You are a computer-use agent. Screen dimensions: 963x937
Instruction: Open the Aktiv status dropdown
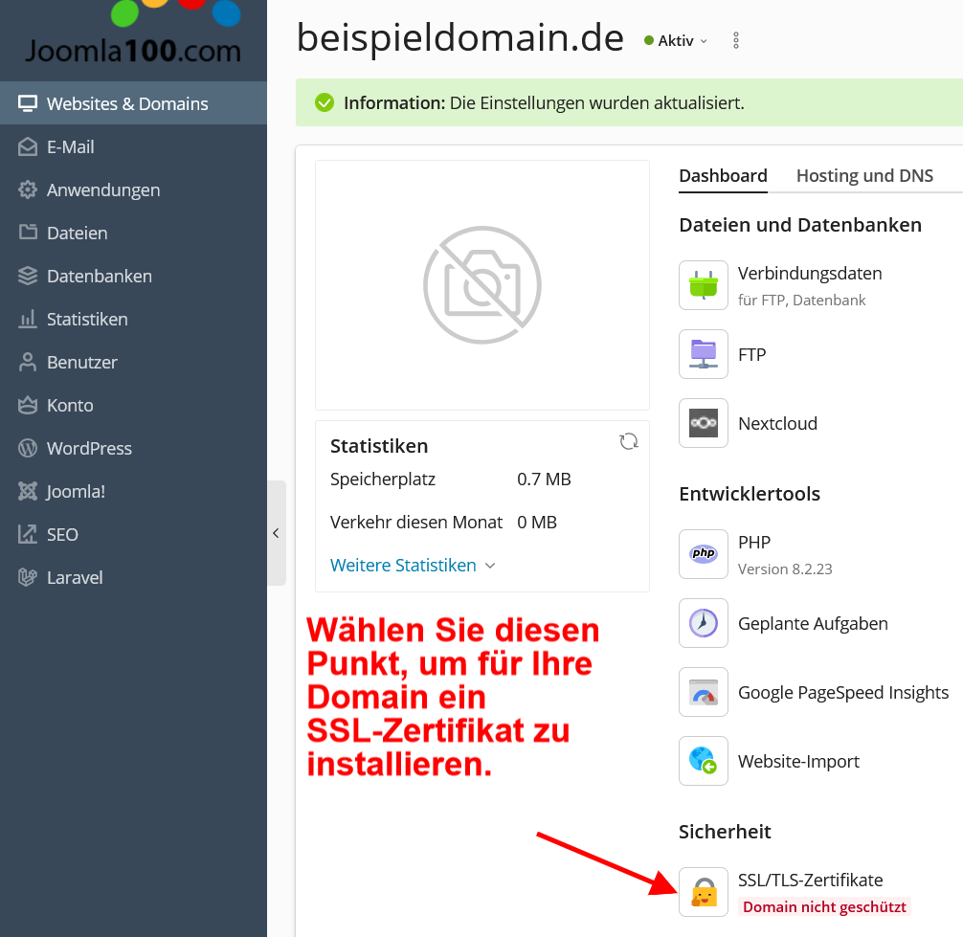pos(676,40)
